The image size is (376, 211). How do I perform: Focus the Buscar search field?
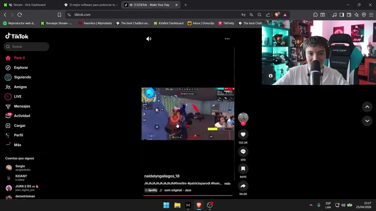click(x=26, y=47)
